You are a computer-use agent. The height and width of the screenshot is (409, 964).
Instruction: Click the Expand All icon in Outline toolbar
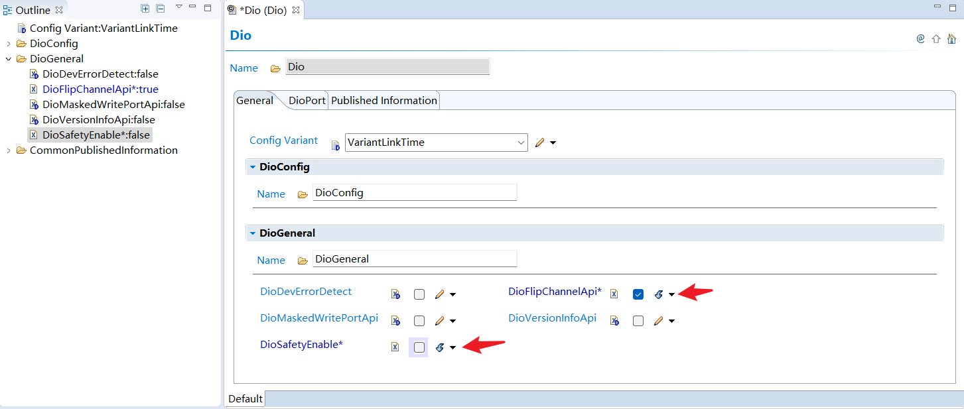click(145, 9)
